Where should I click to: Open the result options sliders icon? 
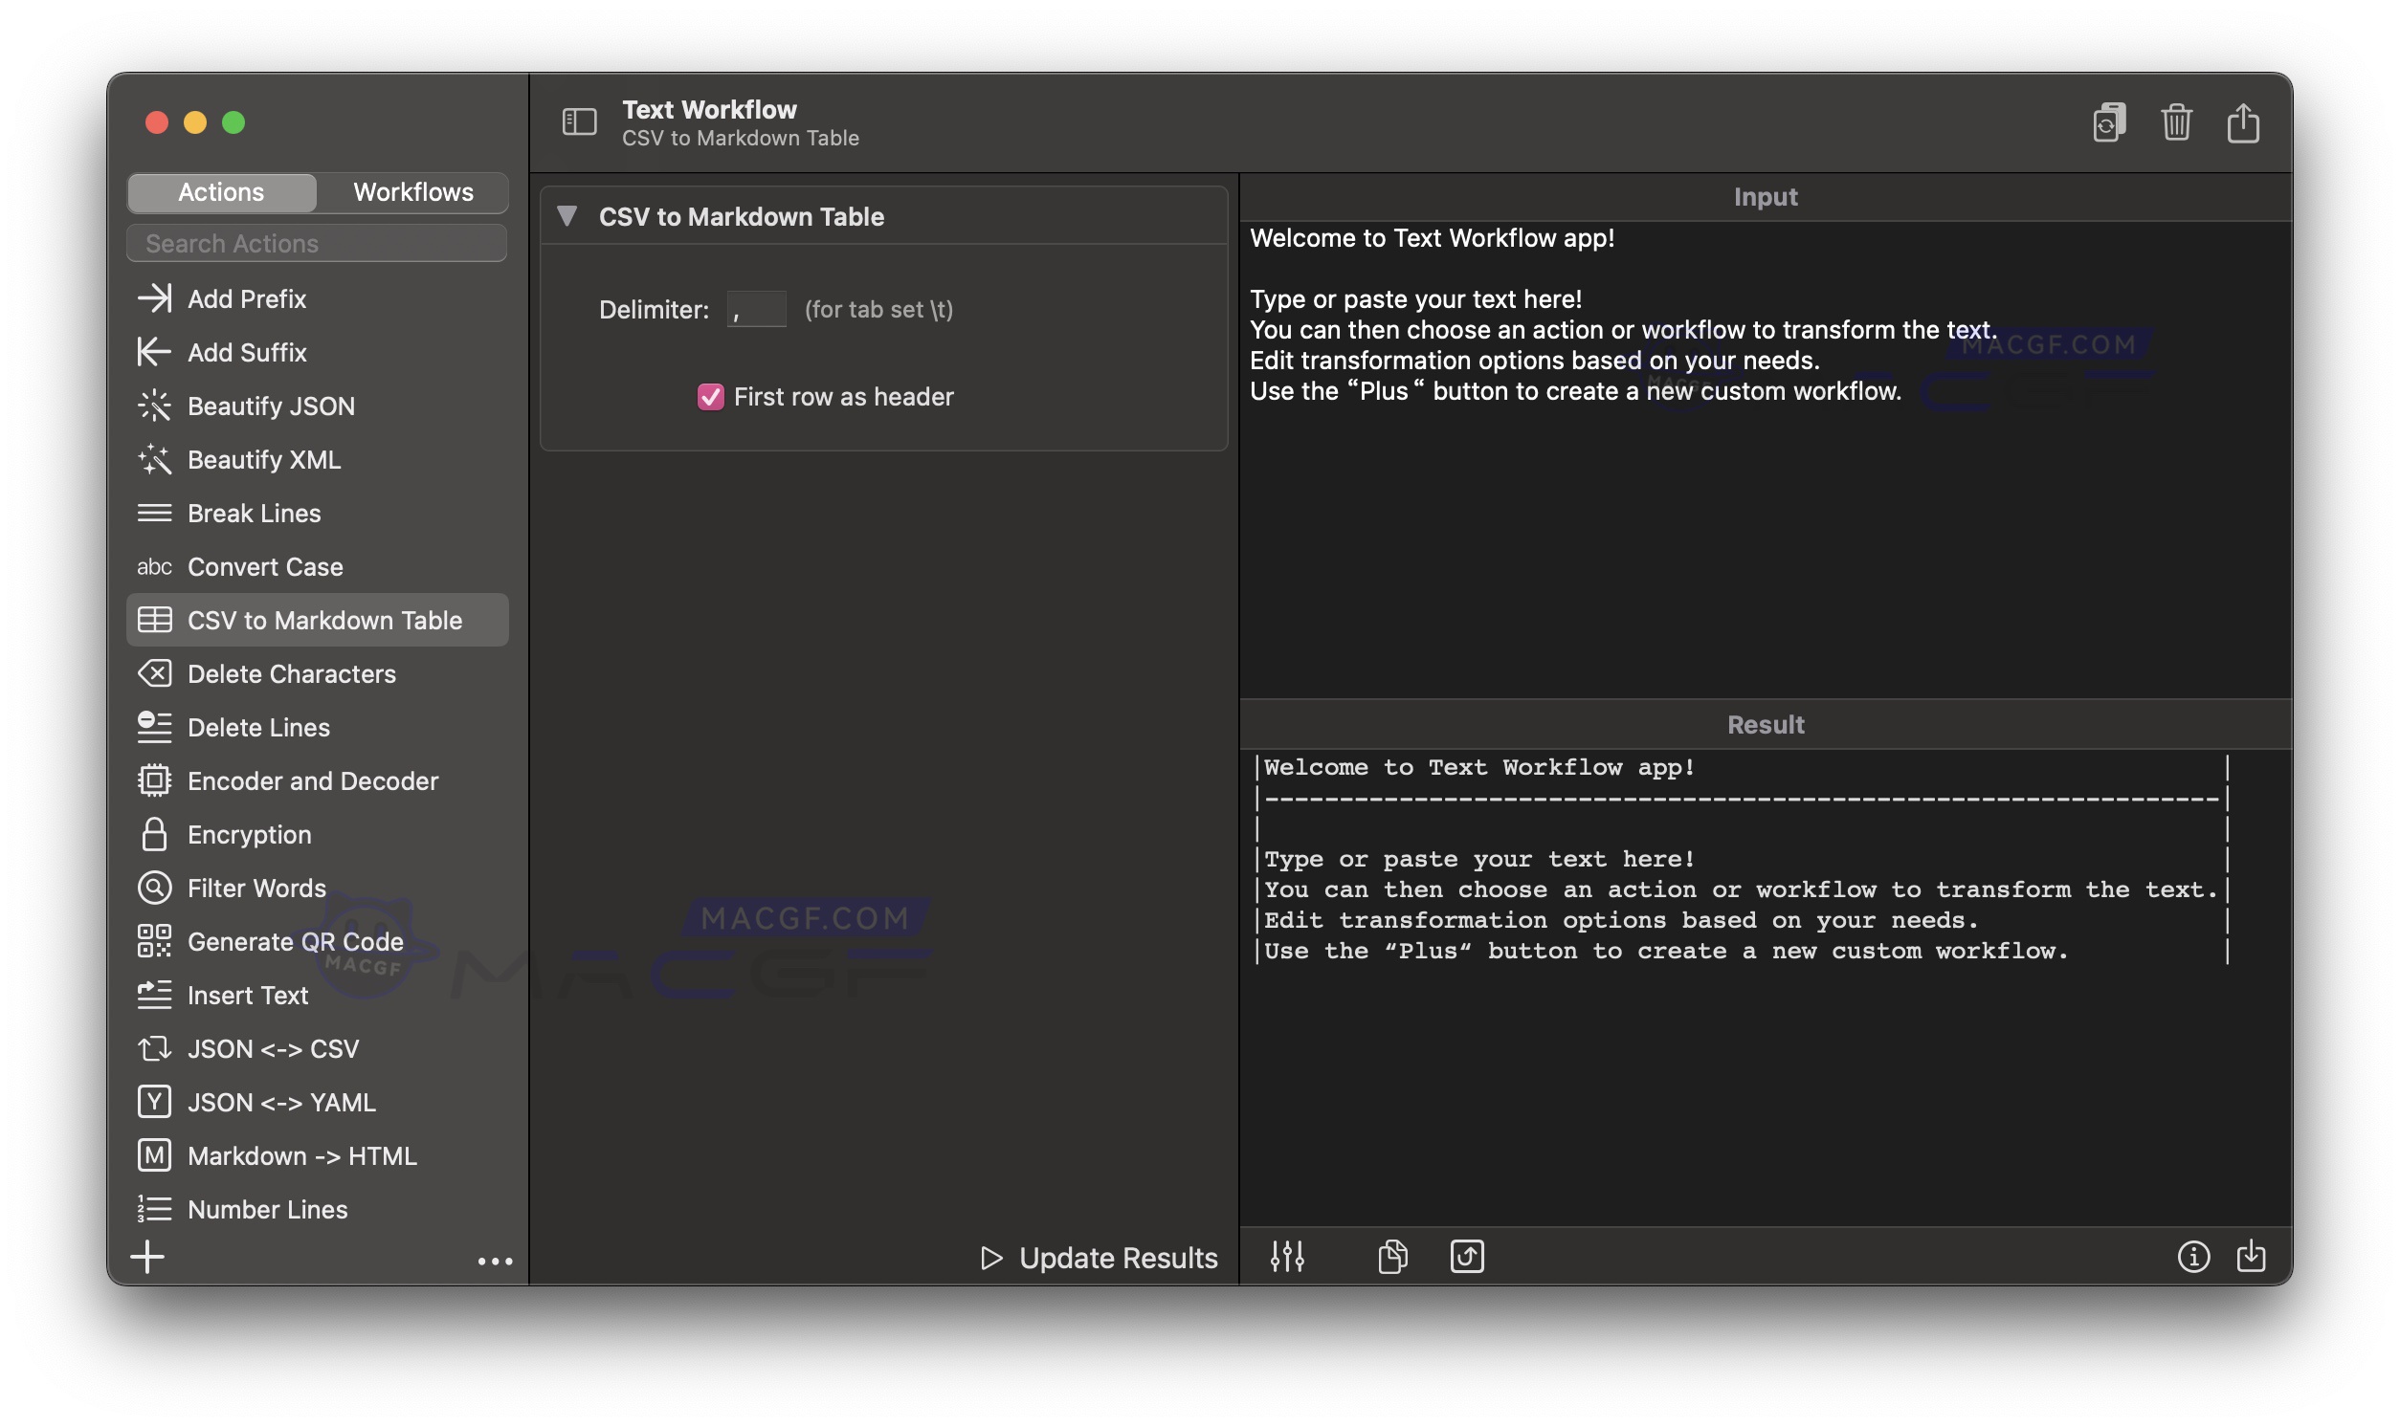point(1289,1257)
